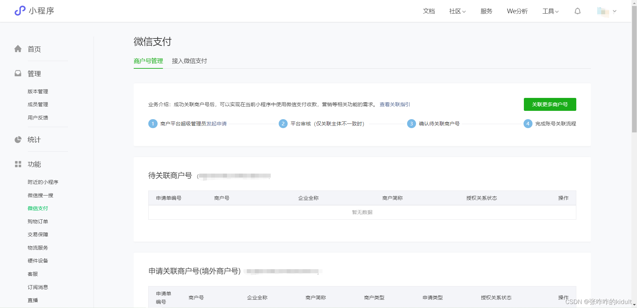
Task: Open 版本管理 in sidebar
Action: click(x=38, y=92)
